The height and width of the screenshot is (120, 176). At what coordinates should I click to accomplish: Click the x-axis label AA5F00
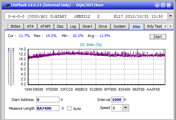tap(153, 89)
